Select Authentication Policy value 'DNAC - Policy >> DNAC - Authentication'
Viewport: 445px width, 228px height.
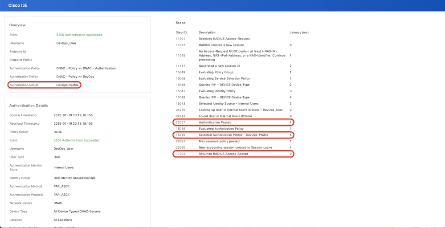[x=86, y=68]
